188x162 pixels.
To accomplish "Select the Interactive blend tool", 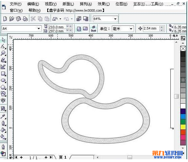I will pos(3,109).
